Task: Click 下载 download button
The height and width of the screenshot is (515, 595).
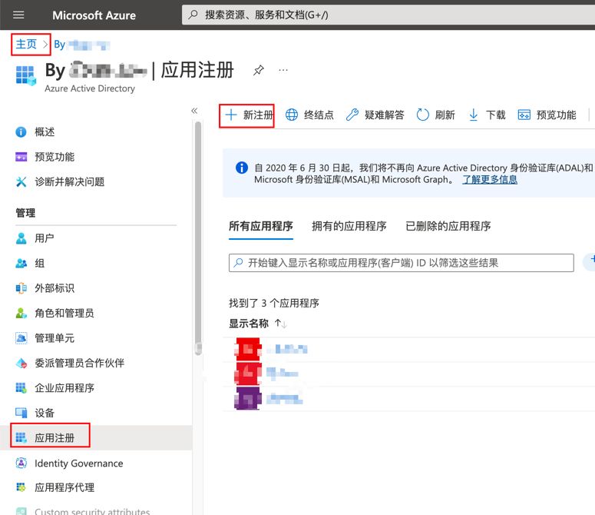Action: click(x=488, y=115)
